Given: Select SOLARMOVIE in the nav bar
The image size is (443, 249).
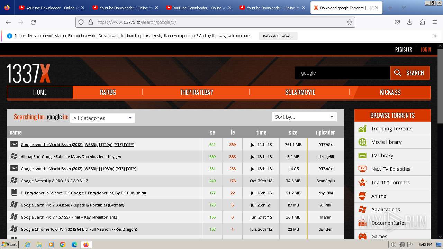Looking at the screenshot, I should point(300,92).
